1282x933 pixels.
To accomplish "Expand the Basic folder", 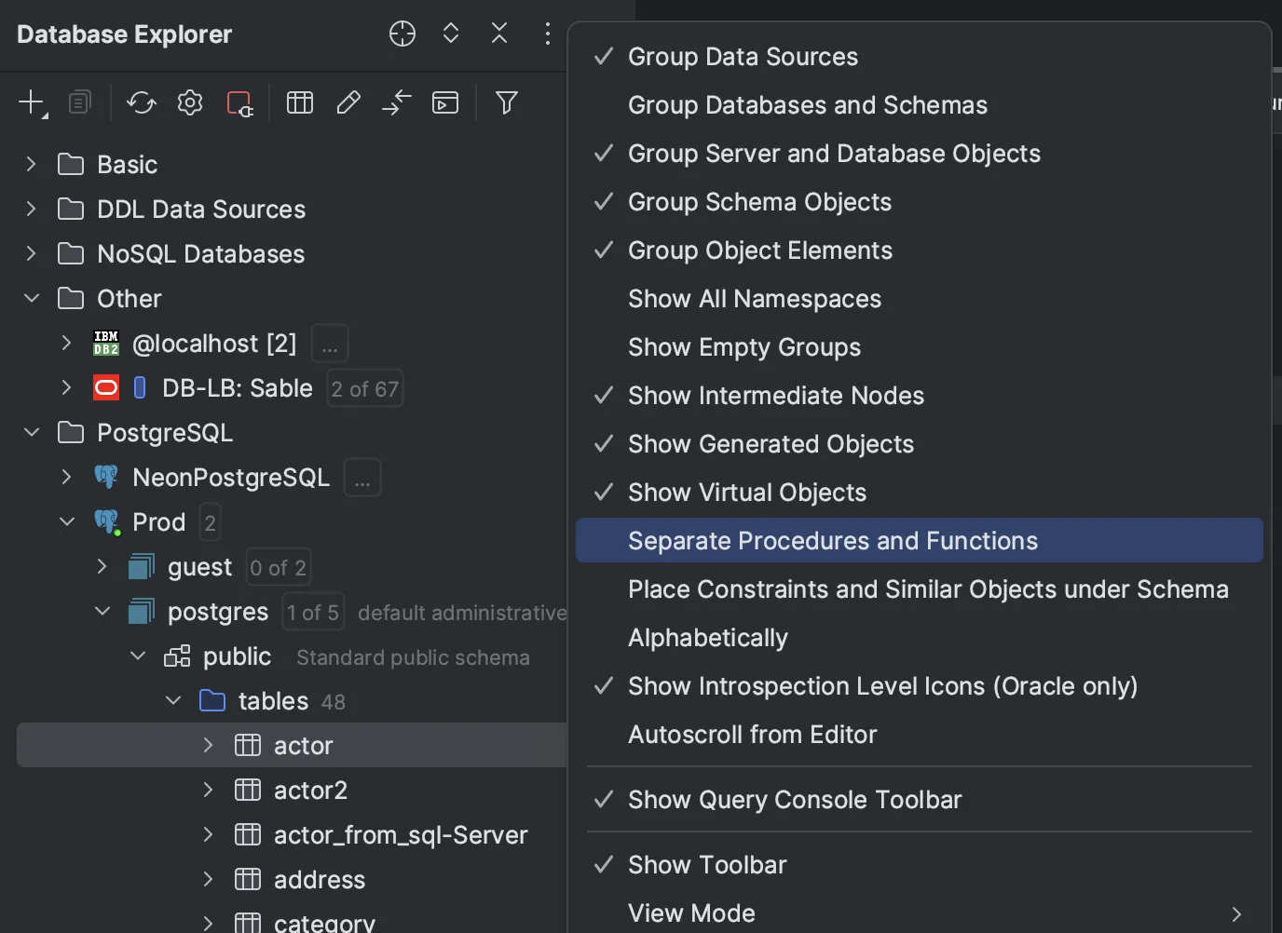I will [x=32, y=165].
